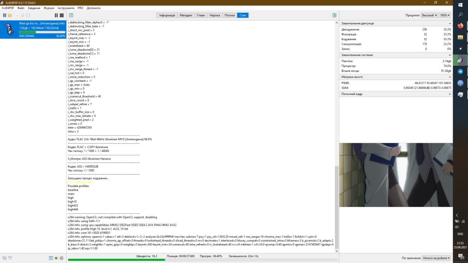This screenshot has width=468, height=263.
Task: Click the 'Кодек: FLAC > COPY Безпечне' line
Action: (x=88, y=147)
